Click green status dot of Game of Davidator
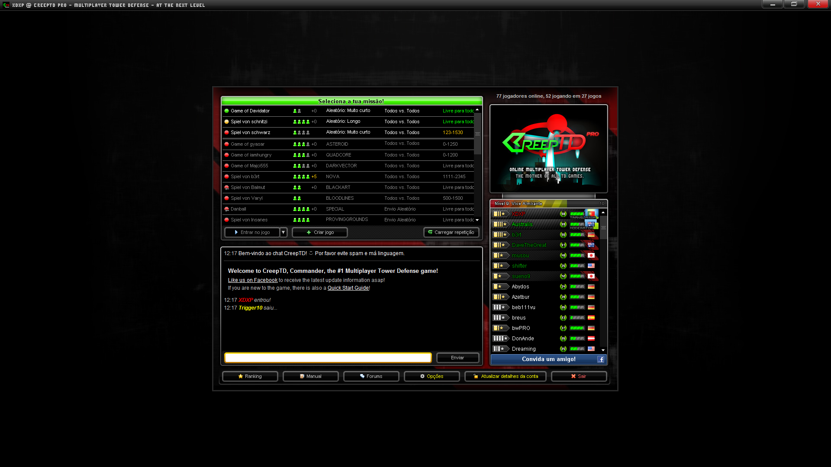The height and width of the screenshot is (467, 831). pyautogui.click(x=226, y=111)
